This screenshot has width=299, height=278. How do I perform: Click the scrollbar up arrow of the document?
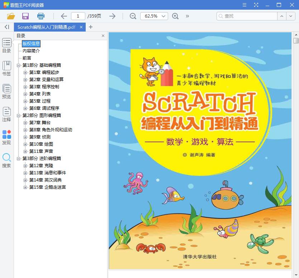coord(296,35)
